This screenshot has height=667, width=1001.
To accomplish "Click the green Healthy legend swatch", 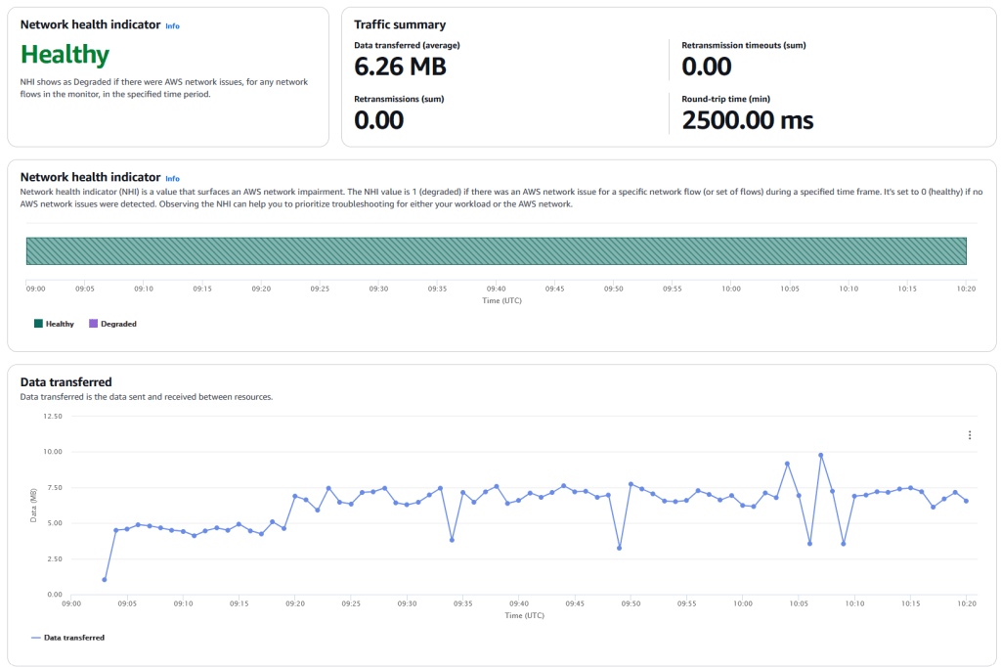I will tap(38, 324).
